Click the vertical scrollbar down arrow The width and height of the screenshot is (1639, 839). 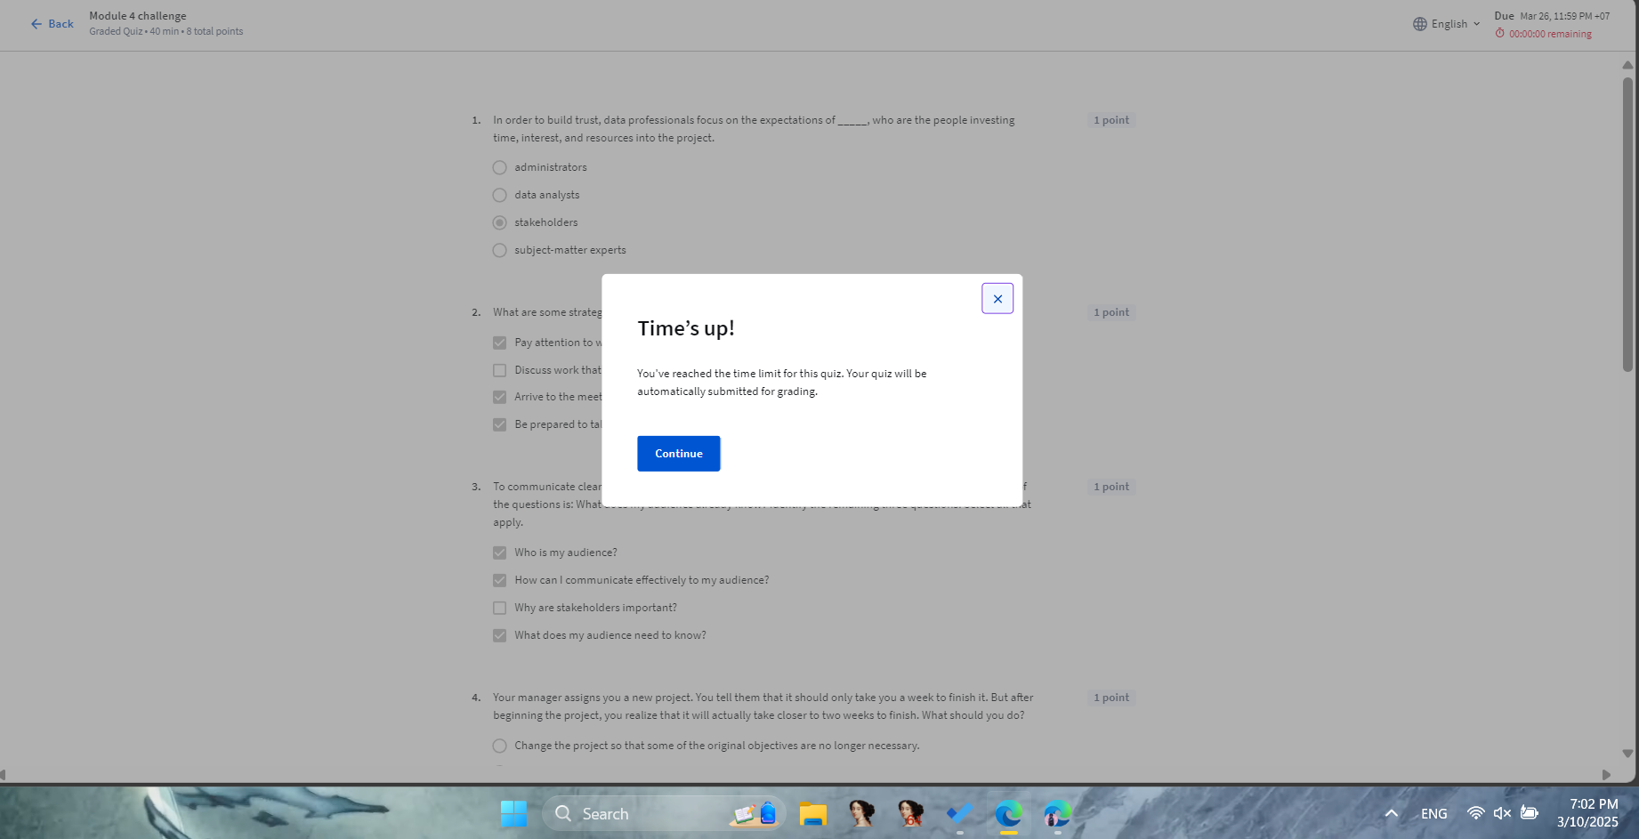pyautogui.click(x=1627, y=754)
